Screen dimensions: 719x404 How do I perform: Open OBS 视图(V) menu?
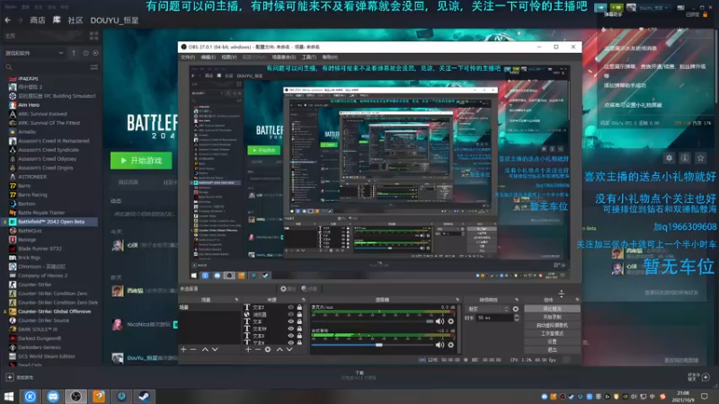[x=229, y=57]
